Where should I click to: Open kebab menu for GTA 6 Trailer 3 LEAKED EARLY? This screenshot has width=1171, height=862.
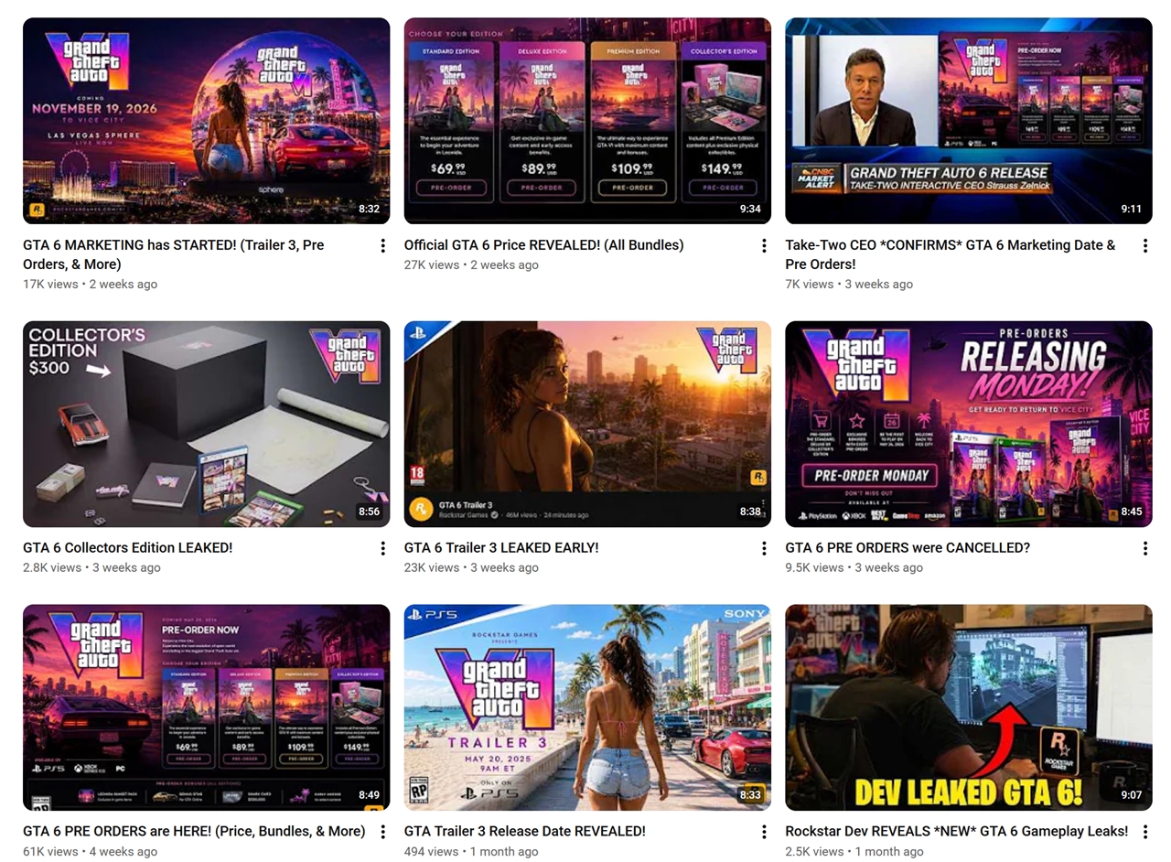coord(764,548)
